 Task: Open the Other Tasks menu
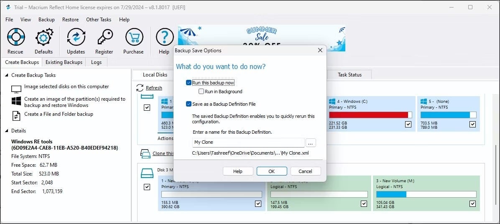pyautogui.click(x=99, y=20)
